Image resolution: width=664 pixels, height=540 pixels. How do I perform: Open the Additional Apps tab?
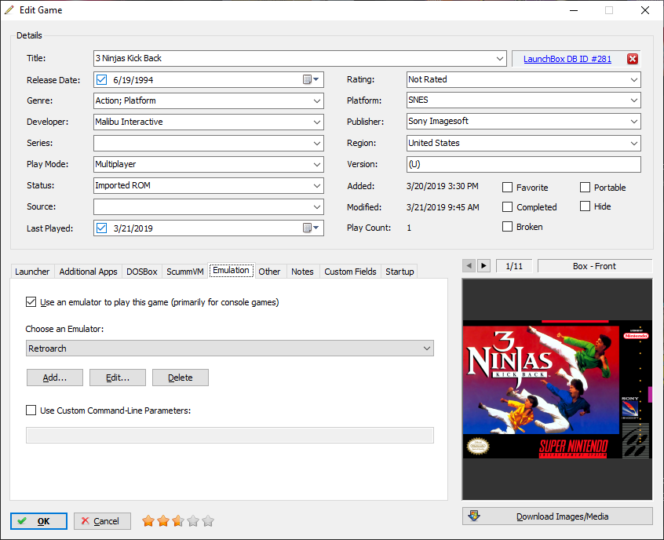click(88, 272)
